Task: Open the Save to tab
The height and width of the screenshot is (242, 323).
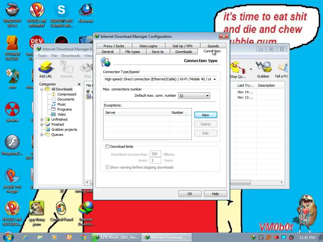Action: tap(158, 52)
